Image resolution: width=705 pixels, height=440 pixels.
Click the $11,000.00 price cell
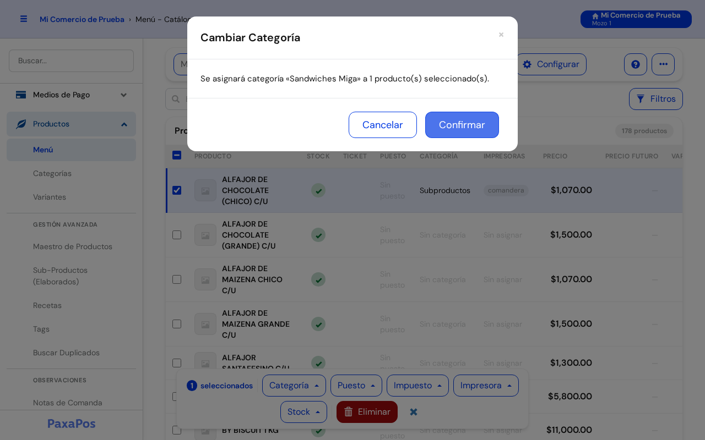click(x=569, y=430)
